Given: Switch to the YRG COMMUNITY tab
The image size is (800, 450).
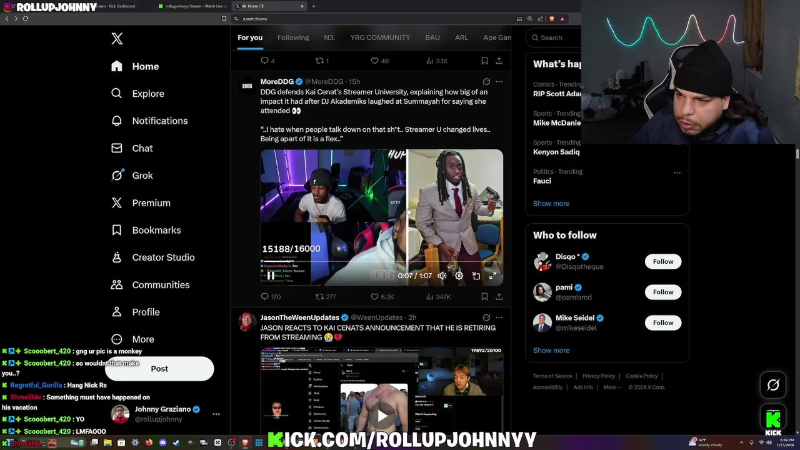Looking at the screenshot, I should [380, 37].
